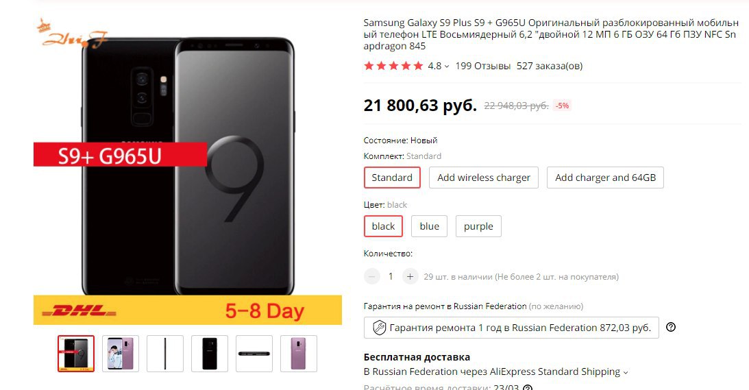Open the 199 Отзывы reviews link

click(482, 66)
